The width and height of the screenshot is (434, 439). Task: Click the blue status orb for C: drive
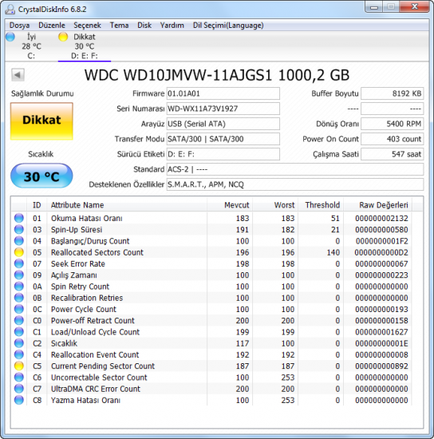[10, 37]
